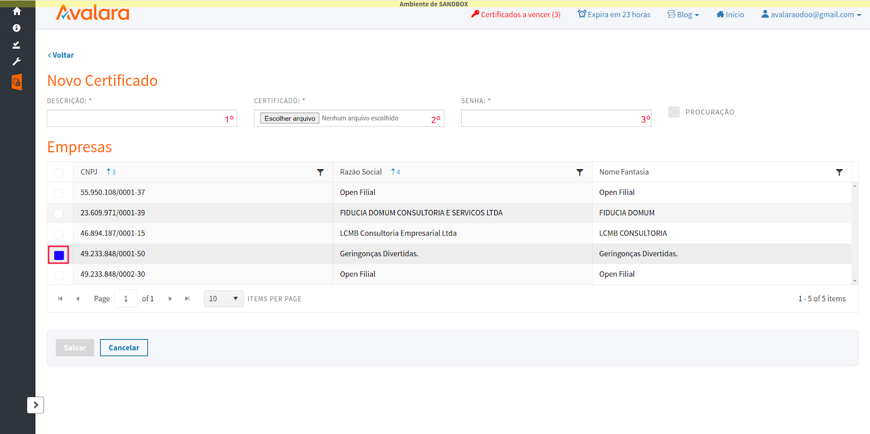Go to last page of grid
This screenshot has width=870, height=434.
(x=188, y=299)
